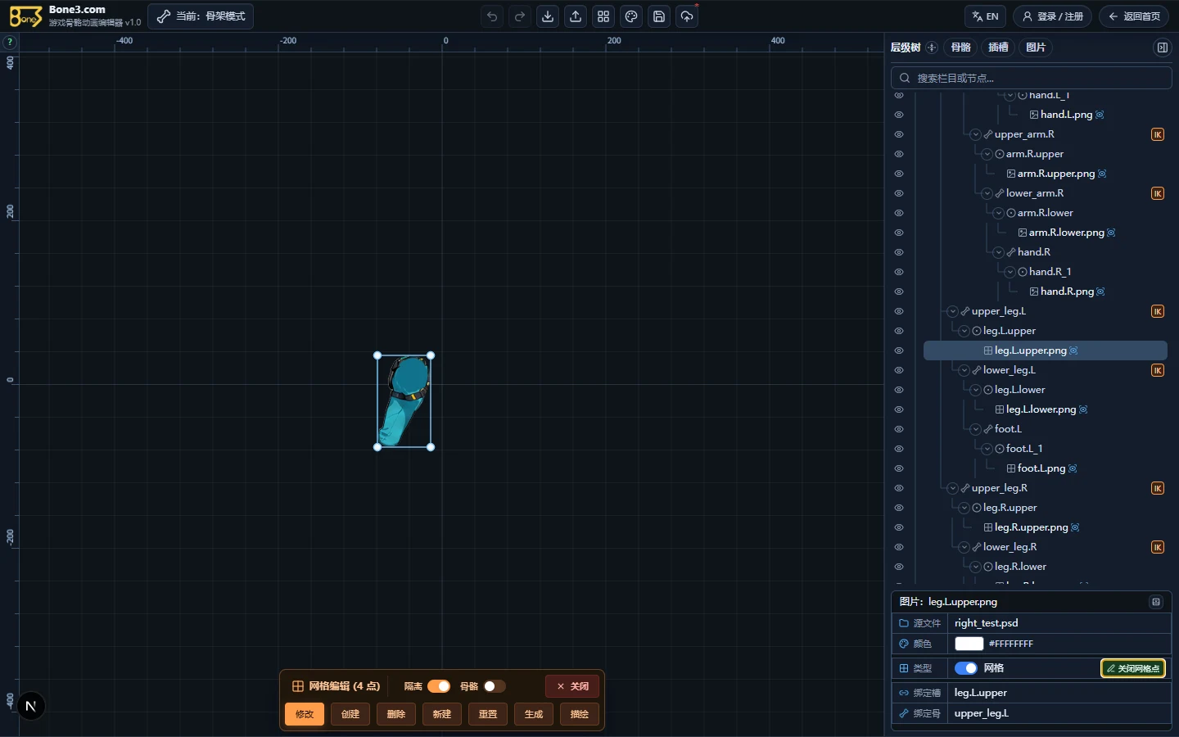
Task: Click the undo arrow icon
Action: pos(492,16)
